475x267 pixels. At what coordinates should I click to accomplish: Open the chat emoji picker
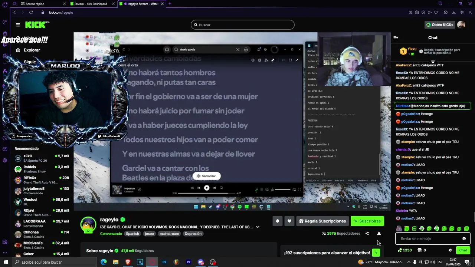(464, 238)
